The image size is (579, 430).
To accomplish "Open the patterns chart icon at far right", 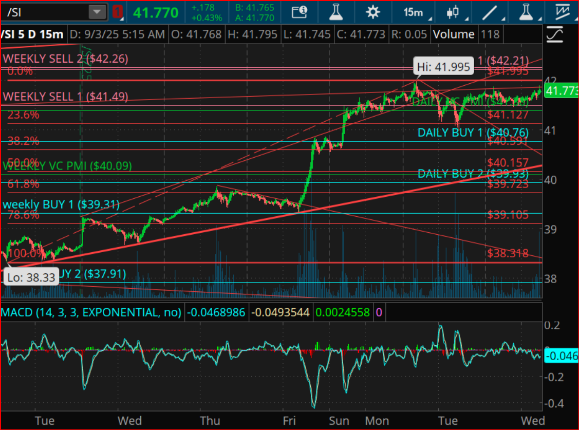I will point(564,12).
